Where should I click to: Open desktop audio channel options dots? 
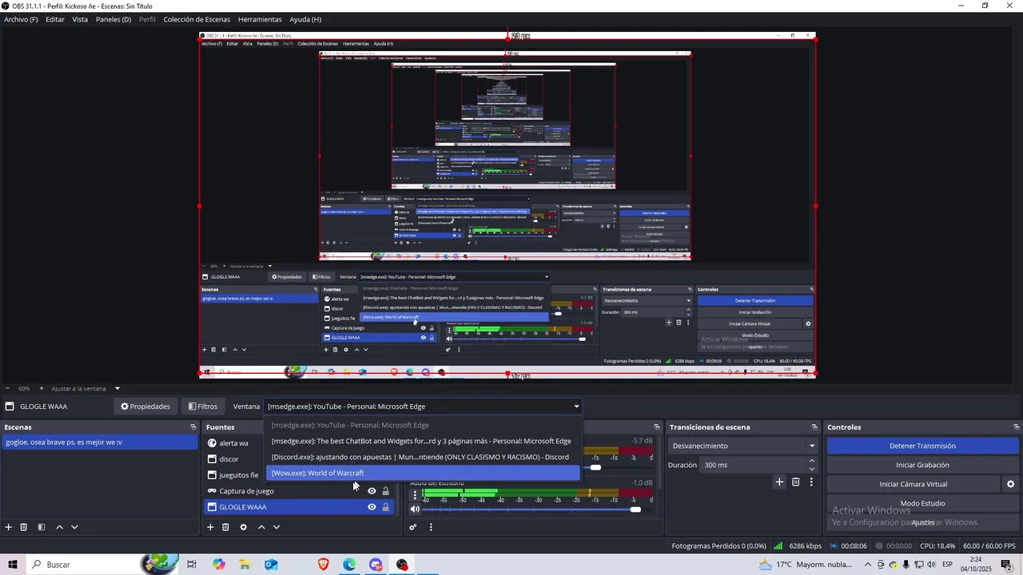(x=415, y=495)
